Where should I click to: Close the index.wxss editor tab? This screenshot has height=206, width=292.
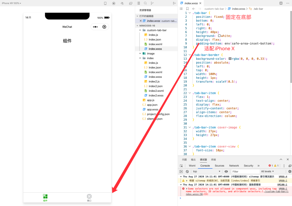tap(200, 3)
